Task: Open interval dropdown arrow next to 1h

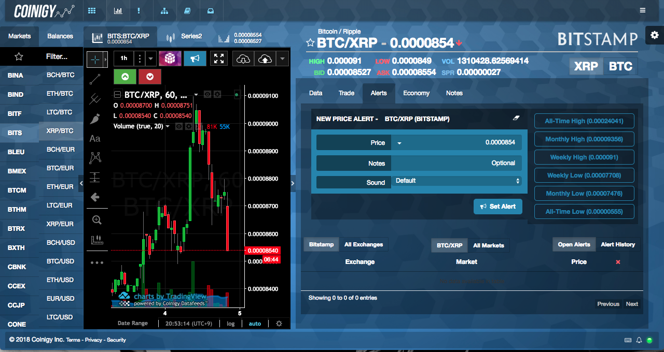Action: 151,58
